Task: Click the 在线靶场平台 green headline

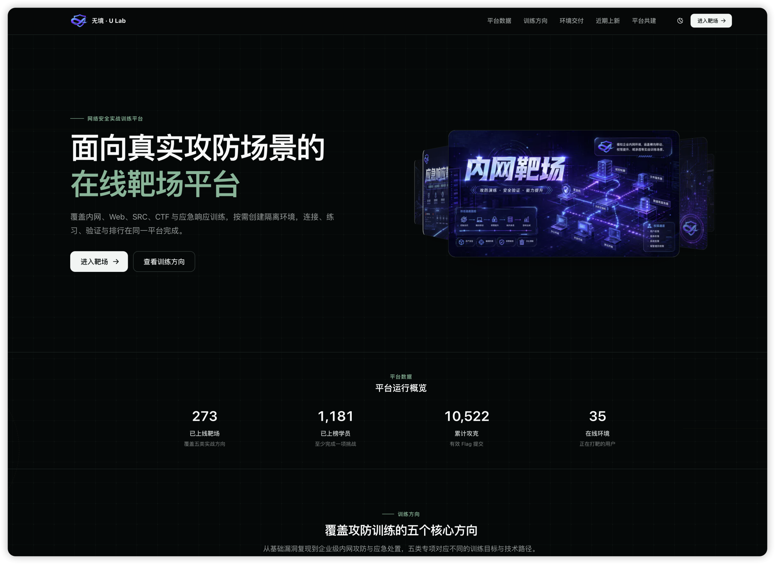Action: (x=156, y=184)
